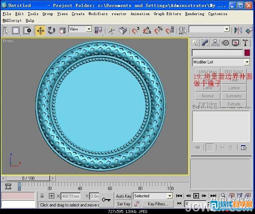Image resolution: width=255 pixels, height=214 pixels.
Task: Open the Modifiers menu
Action: [98, 14]
